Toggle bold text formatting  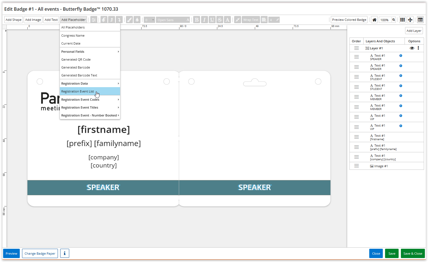pos(197,20)
